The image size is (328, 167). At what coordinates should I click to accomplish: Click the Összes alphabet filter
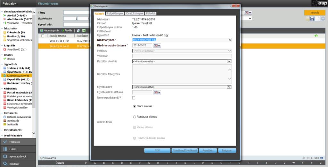pos(60,163)
